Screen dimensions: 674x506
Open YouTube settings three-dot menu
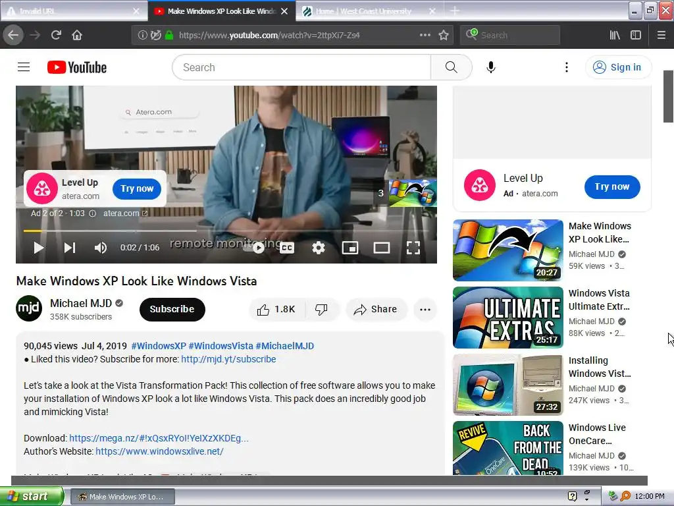tap(567, 67)
